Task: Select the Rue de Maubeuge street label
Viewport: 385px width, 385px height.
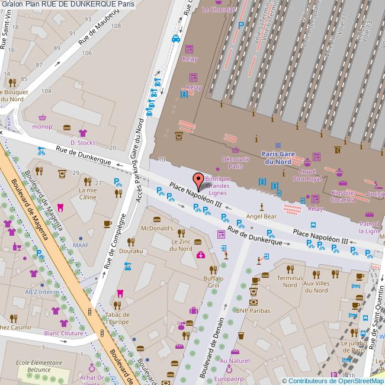Action: tap(98, 27)
